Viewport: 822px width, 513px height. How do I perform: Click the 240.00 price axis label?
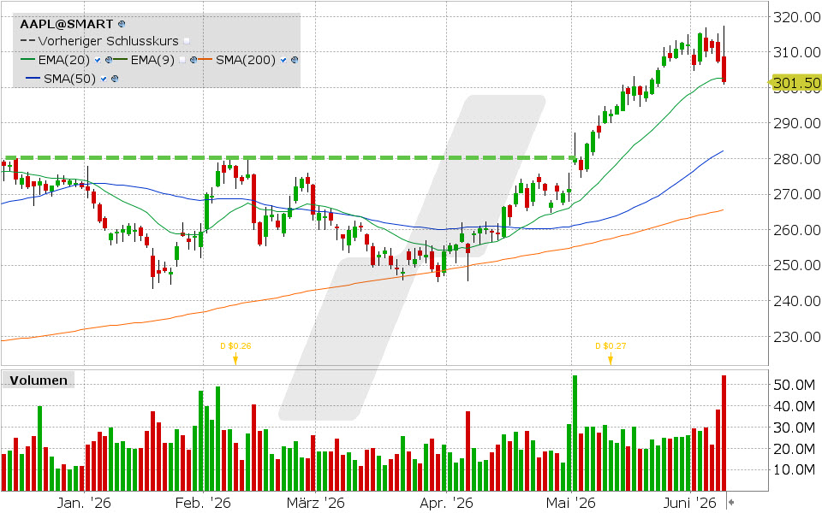[797, 301]
